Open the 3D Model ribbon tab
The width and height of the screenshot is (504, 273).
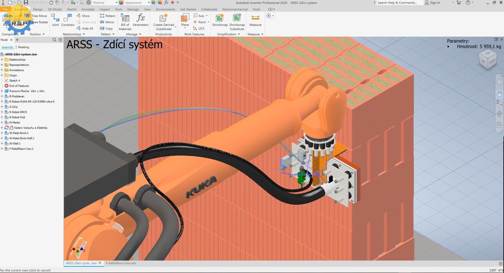pos(55,9)
